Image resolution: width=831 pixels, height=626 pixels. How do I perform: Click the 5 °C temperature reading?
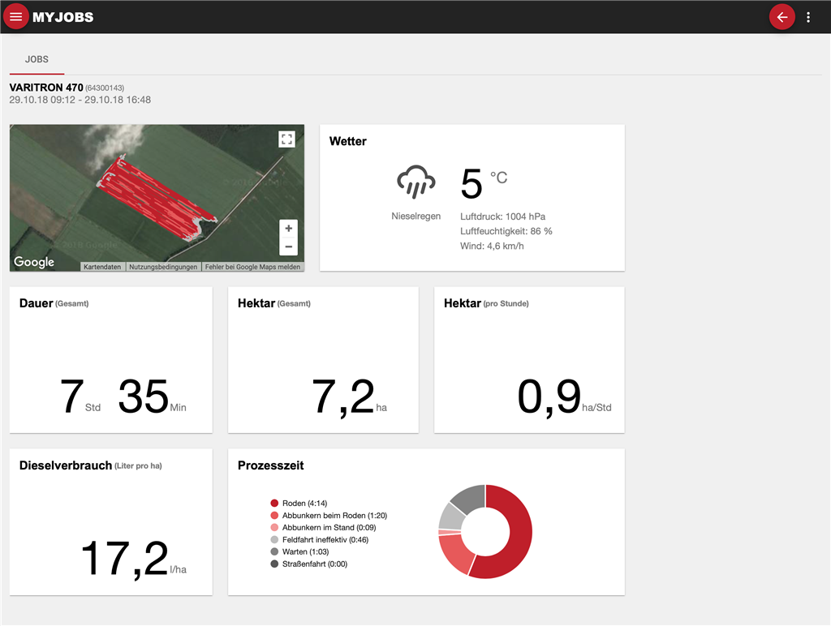[484, 184]
